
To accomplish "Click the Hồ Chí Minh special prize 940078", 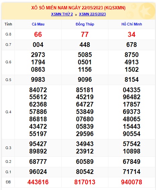I will coord(132,182).
